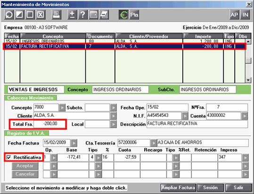
Task: Uncheck the Rectificativa checkbox
Action: (x=8, y=157)
